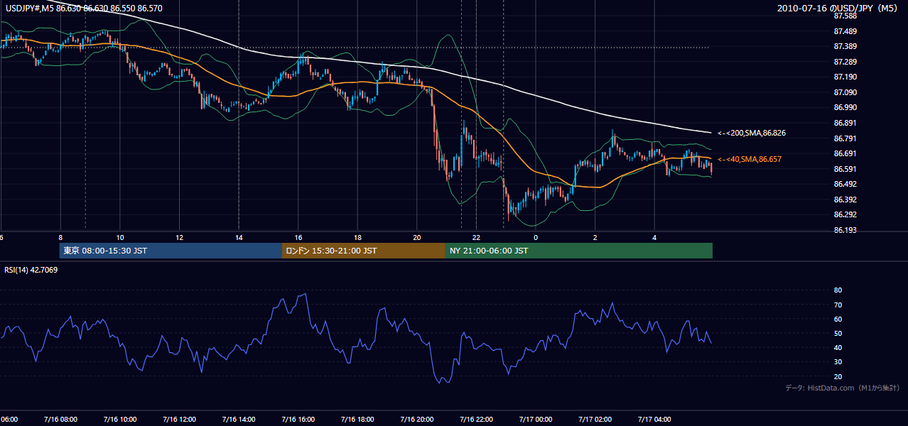This screenshot has width=908, height=426.
Task: Click the 2010-07-16 USD/JPY (M5) title
Action: click(838, 8)
